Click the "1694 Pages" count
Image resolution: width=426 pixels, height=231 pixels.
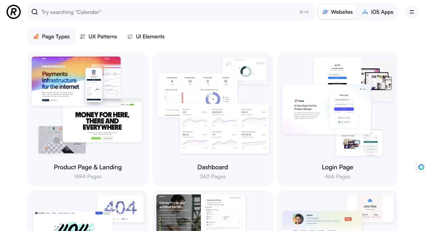[88, 176]
